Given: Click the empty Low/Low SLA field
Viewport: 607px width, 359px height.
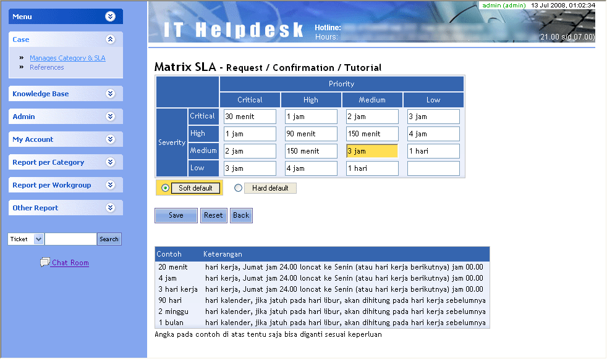Looking at the screenshot, I should click(x=433, y=168).
